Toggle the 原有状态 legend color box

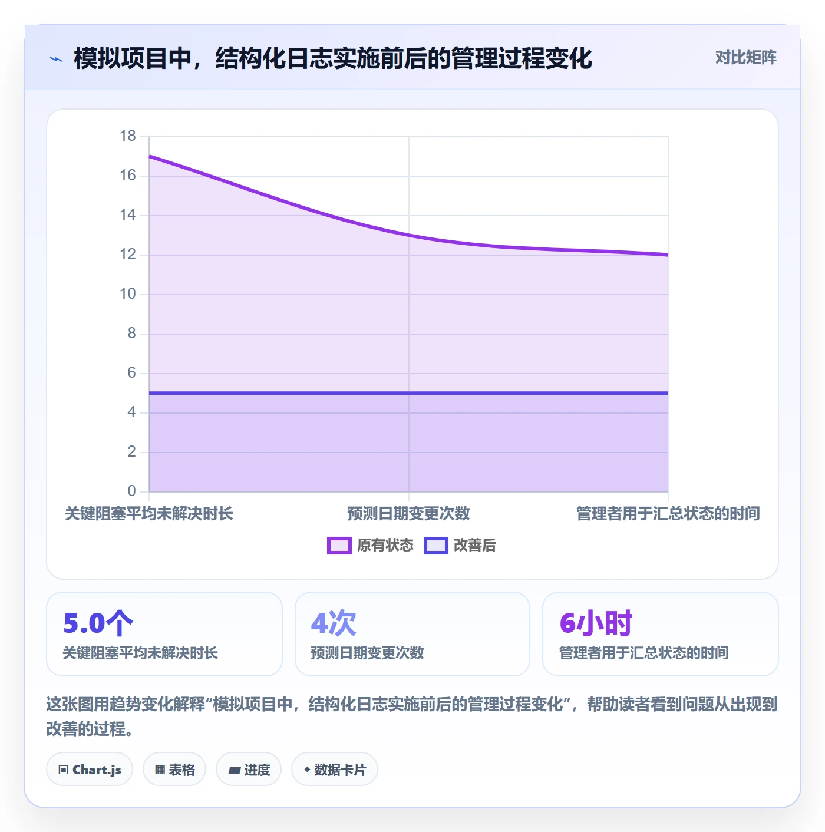[339, 546]
